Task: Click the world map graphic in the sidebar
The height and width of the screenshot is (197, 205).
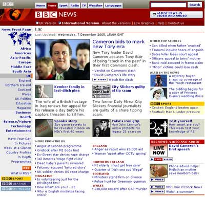Action: pyautogui.click(x=20, y=39)
